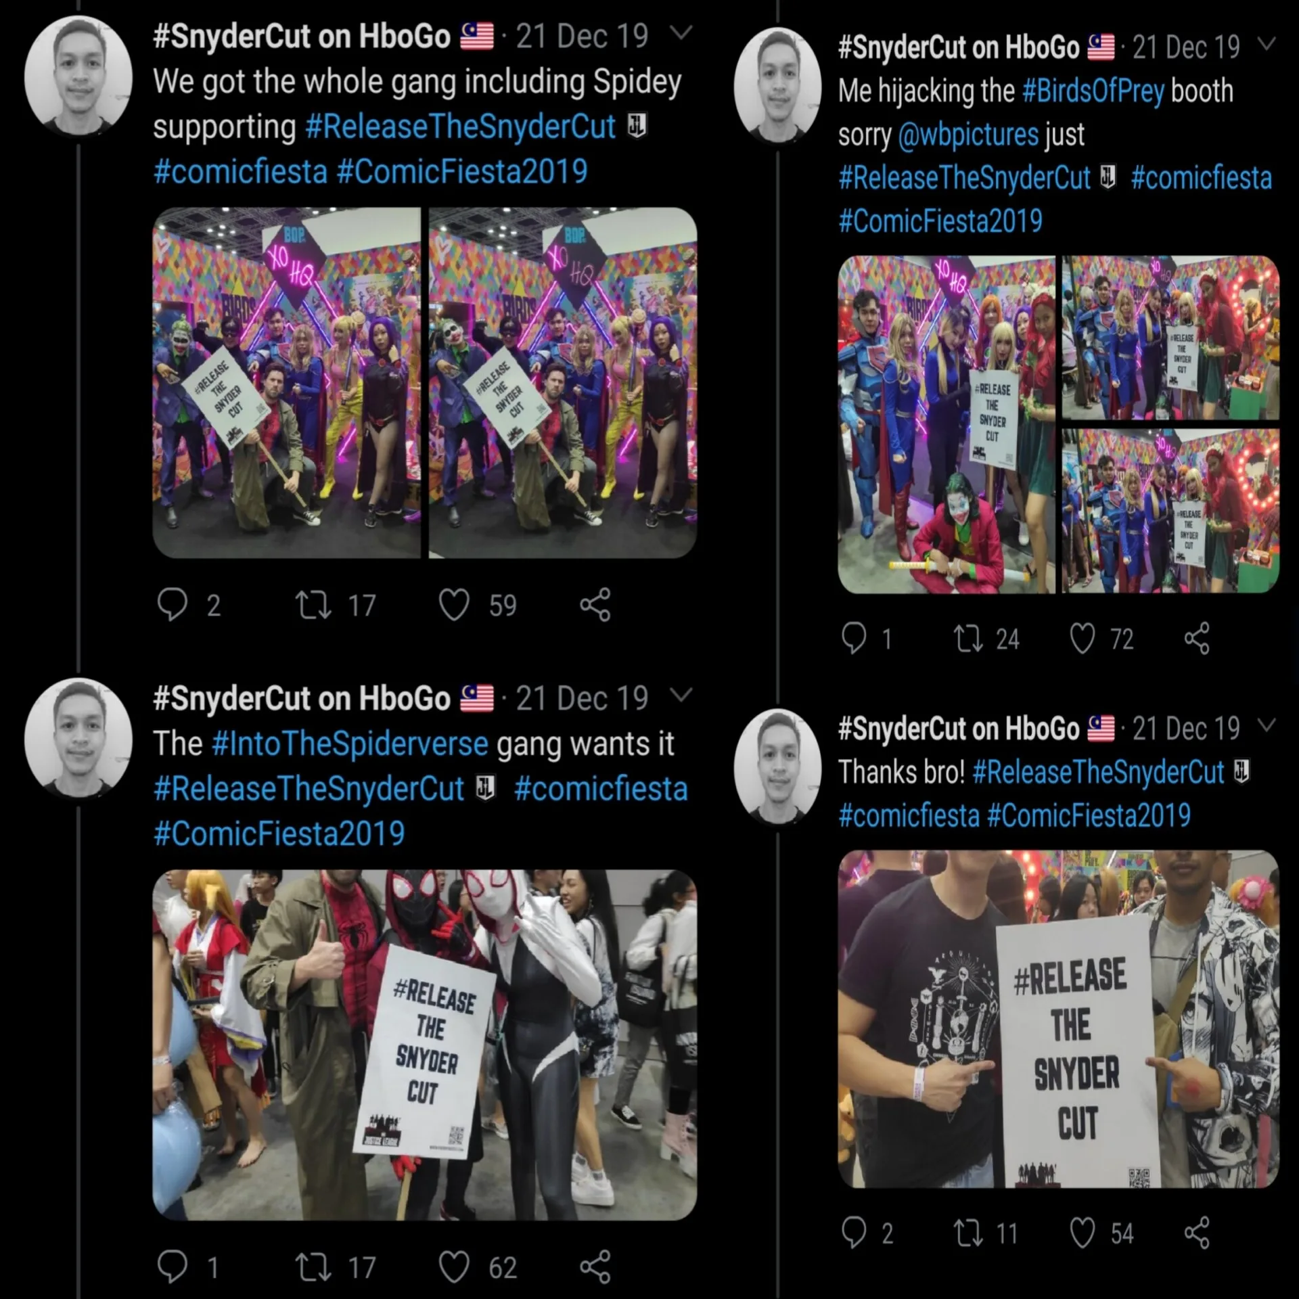This screenshot has height=1299, width=1299.
Task: Open the Spider-gang photo with Snyder Cut sign
Action: coord(424,1044)
